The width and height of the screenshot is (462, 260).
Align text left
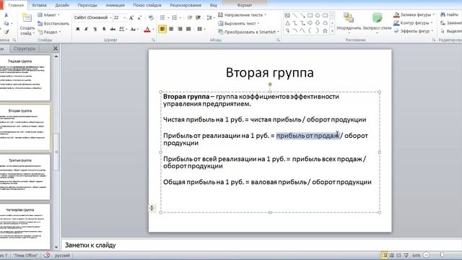162,29
